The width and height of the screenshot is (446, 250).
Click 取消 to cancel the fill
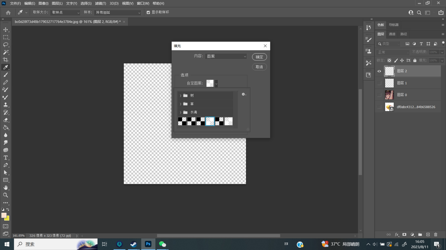point(259,67)
